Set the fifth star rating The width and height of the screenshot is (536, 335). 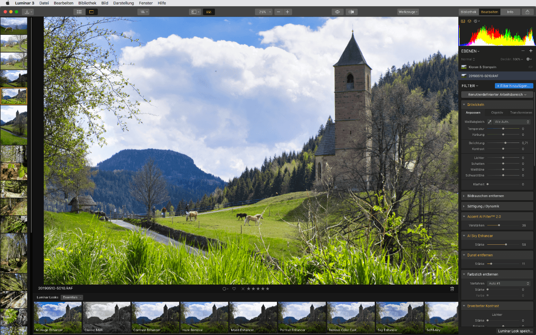(268, 289)
